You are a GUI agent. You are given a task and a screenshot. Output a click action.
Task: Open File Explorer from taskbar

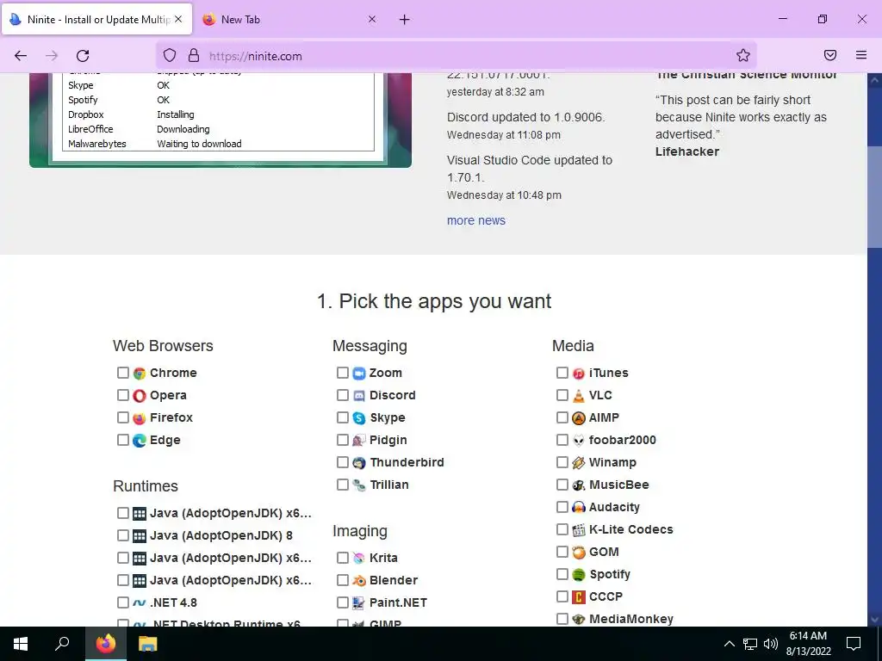click(148, 644)
